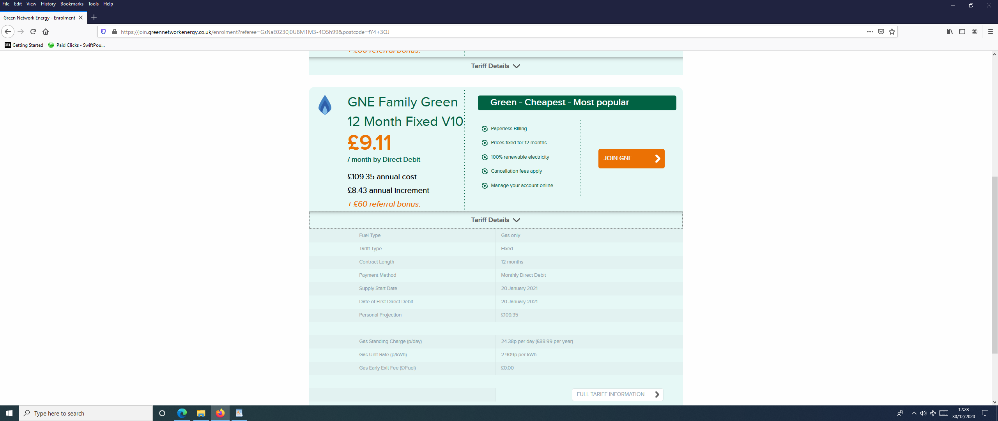Open volume control in tray
Viewport: 998px width, 421px height.
923,413
